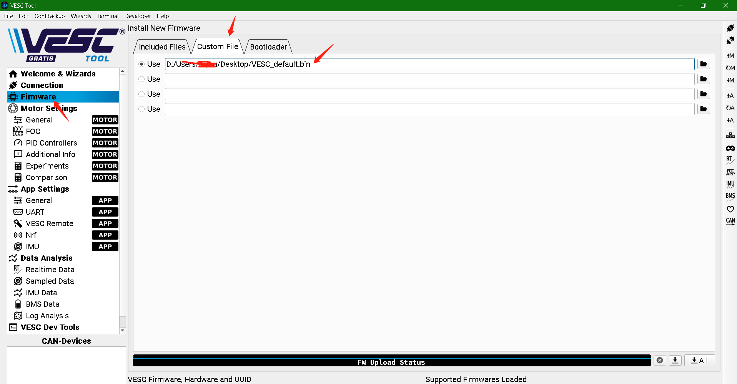Screen dimensions: 737x384
Task: Toggle RT realtime data streaming icon
Action: 730,160
